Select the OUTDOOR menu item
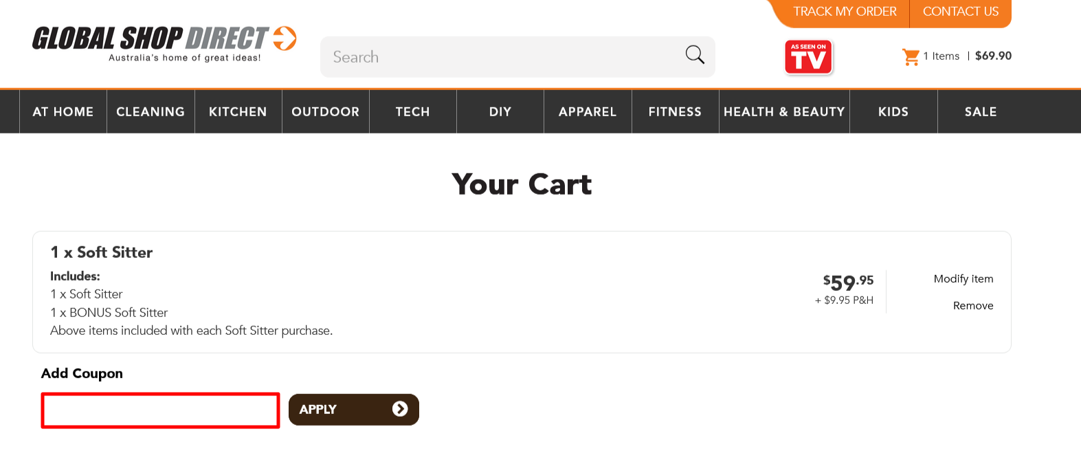This screenshot has width=1081, height=449. point(326,111)
